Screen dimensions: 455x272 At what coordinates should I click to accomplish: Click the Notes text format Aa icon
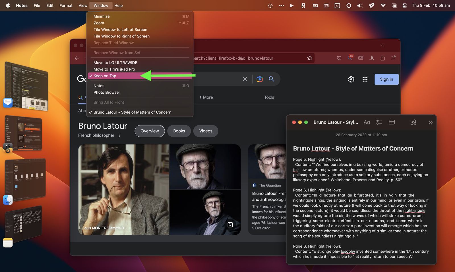367,122
